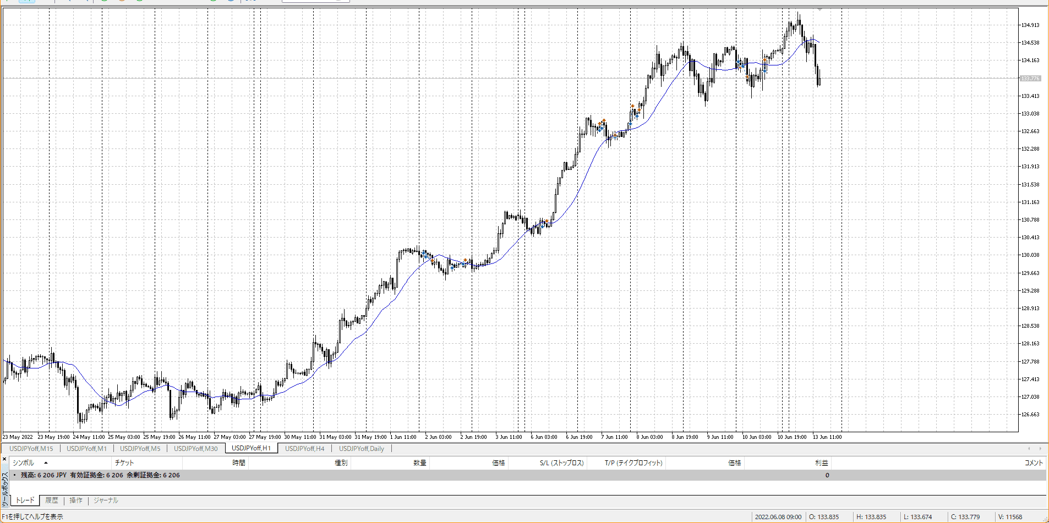The width and height of the screenshot is (1049, 523).
Task: Click the sort arrow beside シンボル column
Action: 46,463
